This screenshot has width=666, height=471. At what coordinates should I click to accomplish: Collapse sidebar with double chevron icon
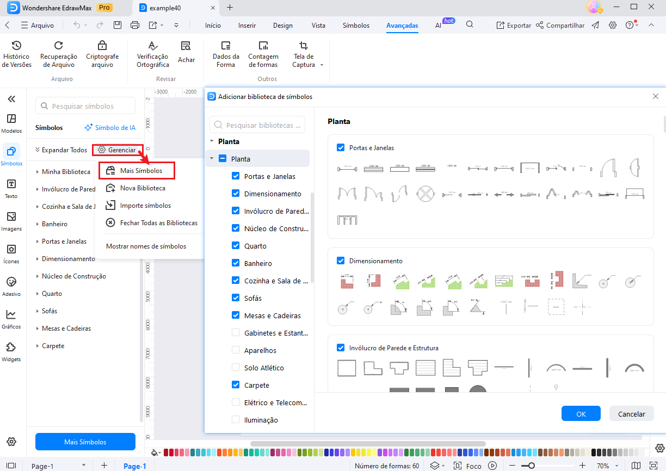point(11,99)
